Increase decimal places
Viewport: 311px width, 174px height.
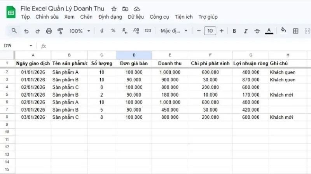(136, 31)
